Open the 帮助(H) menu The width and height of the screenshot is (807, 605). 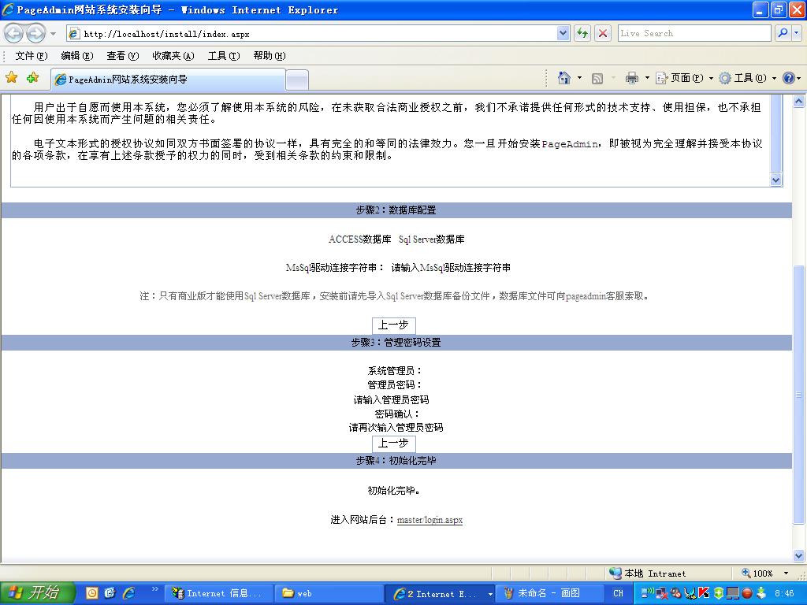point(270,56)
